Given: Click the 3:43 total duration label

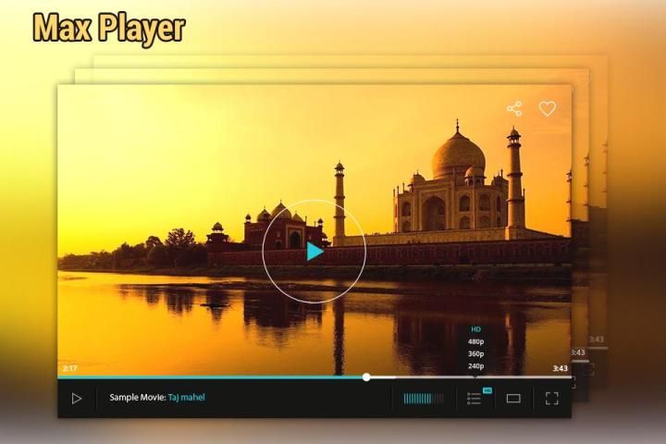Looking at the screenshot, I should tap(560, 368).
